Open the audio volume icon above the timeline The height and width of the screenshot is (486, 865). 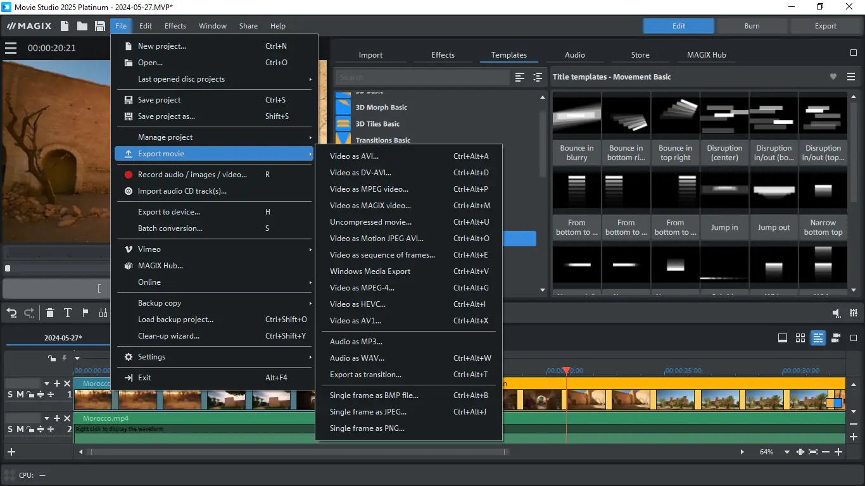coord(836,313)
